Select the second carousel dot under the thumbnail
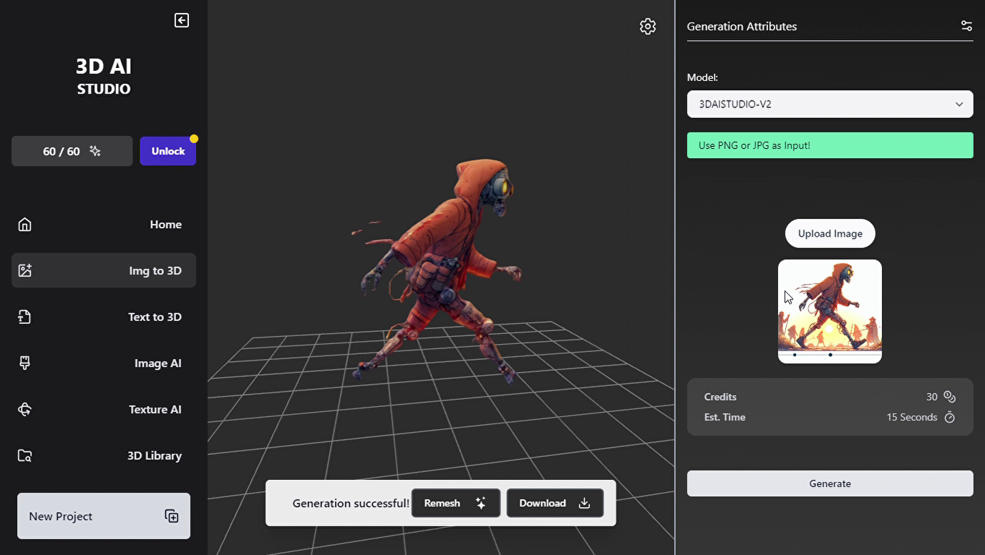Image resolution: width=985 pixels, height=555 pixels. point(830,354)
